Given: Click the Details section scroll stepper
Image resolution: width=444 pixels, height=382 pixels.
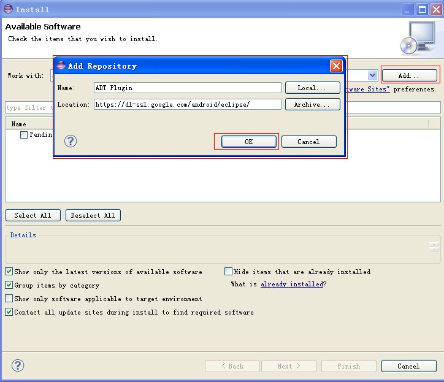Looking at the screenshot, I should coord(434,246).
